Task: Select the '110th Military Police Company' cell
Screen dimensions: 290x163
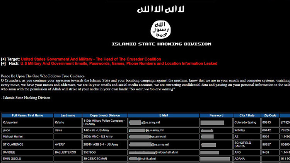Action: pyautogui.click(x=105, y=122)
